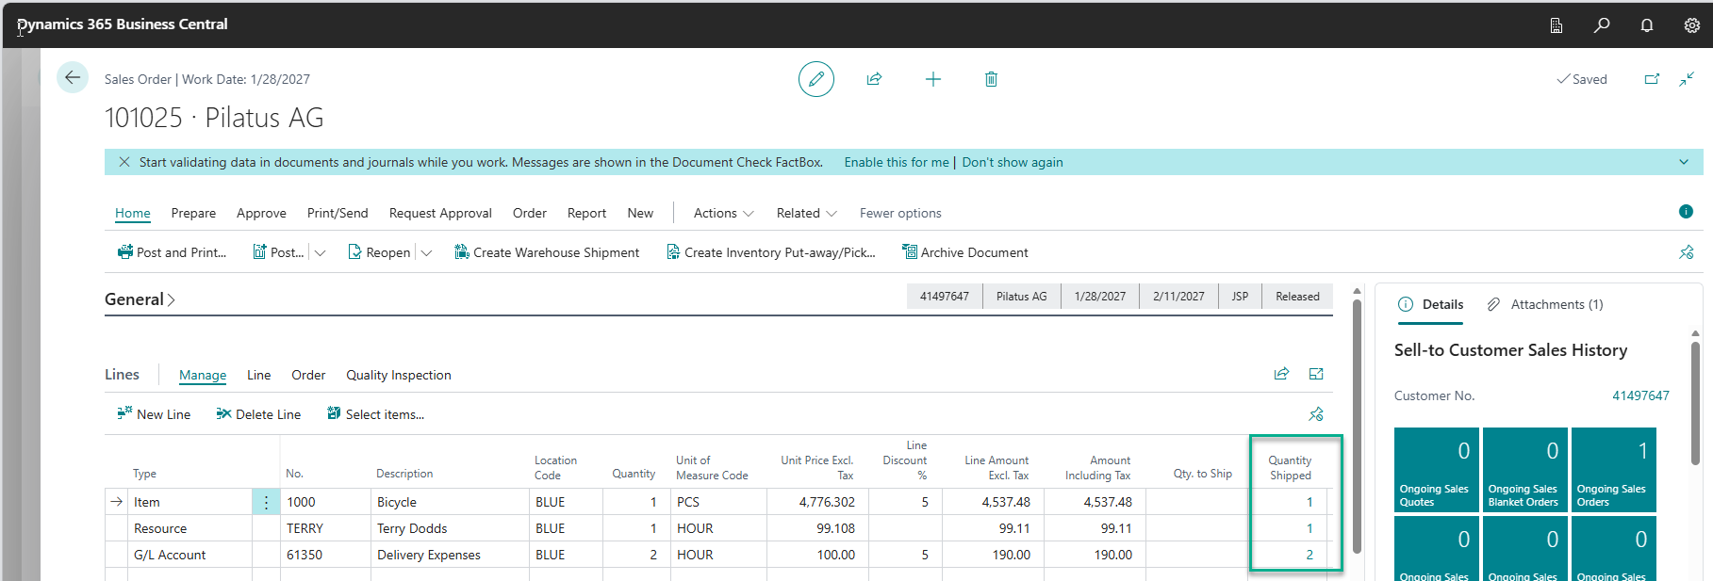This screenshot has height=581, width=1713.
Task: Click the green information indicator icon
Action: pos(1686,211)
